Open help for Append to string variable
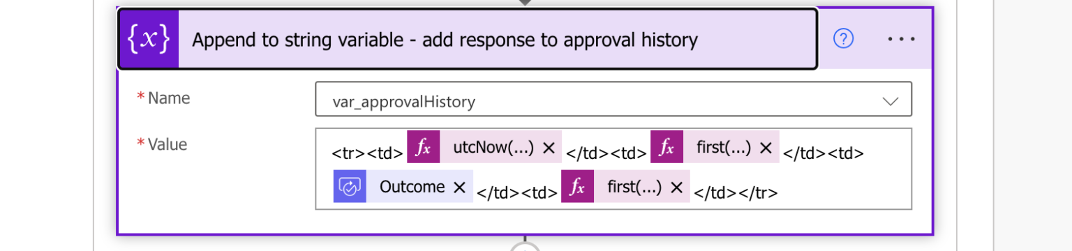The height and width of the screenshot is (251, 1072). 844,39
